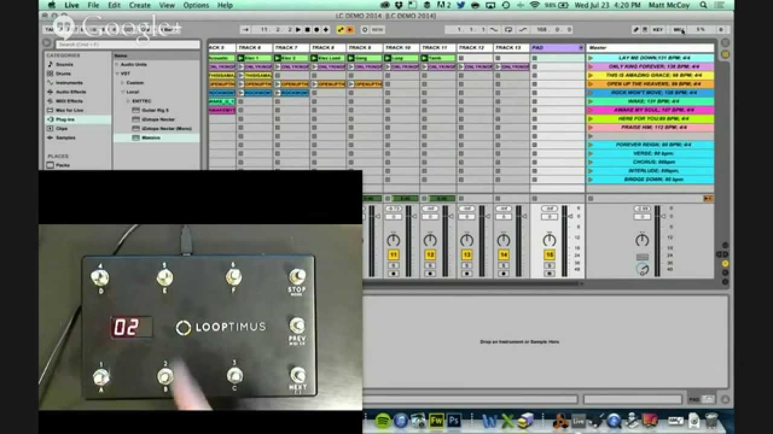Launch scene LAY ME DOWN in Master
The width and height of the screenshot is (773, 434).
pos(590,58)
